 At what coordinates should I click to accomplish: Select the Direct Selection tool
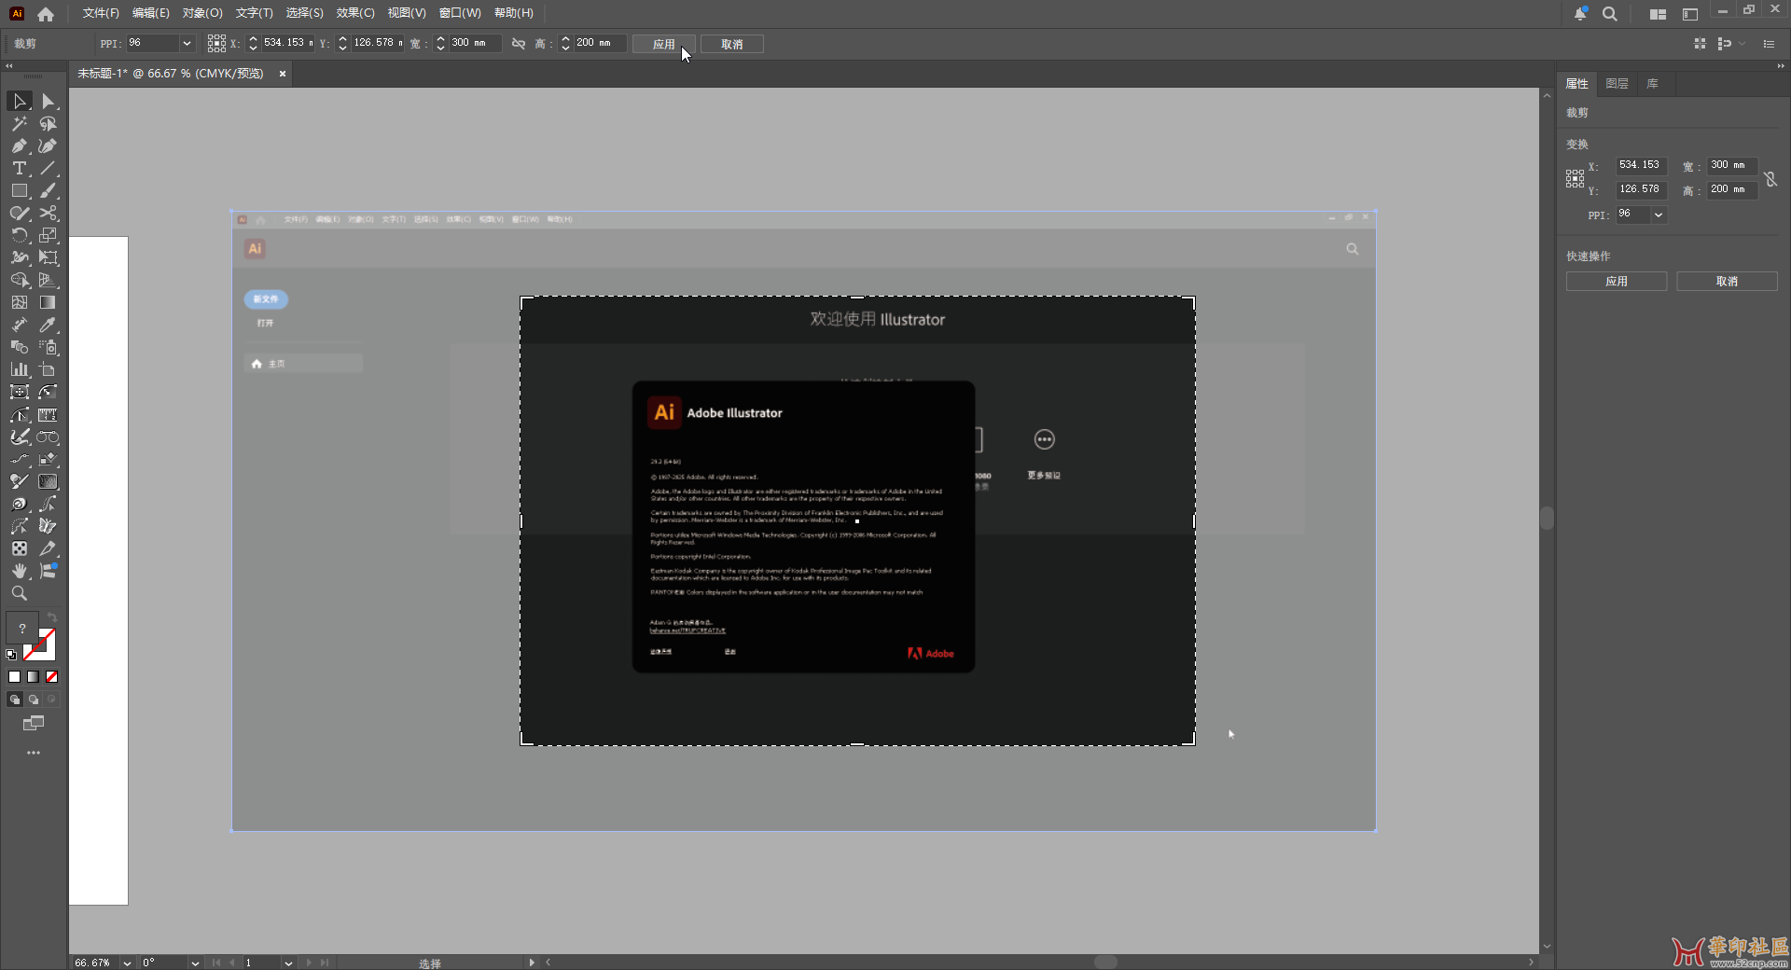tap(49, 101)
